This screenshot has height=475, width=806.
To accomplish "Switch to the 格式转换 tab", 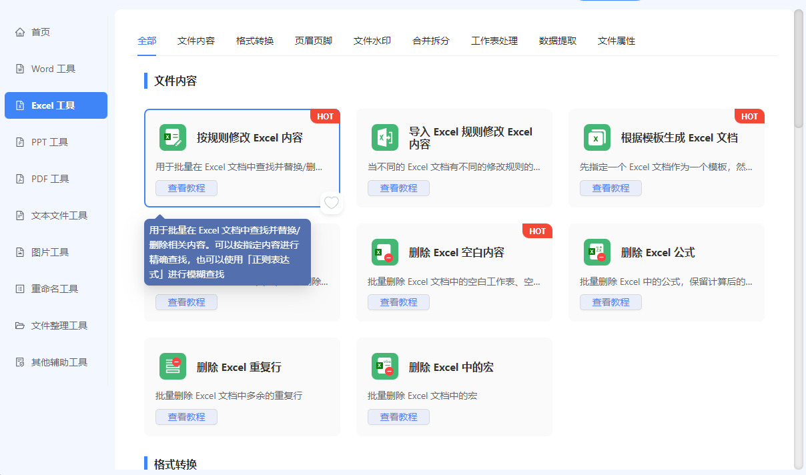I will (255, 41).
